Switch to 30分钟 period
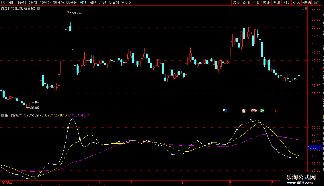 [x=58, y=3]
